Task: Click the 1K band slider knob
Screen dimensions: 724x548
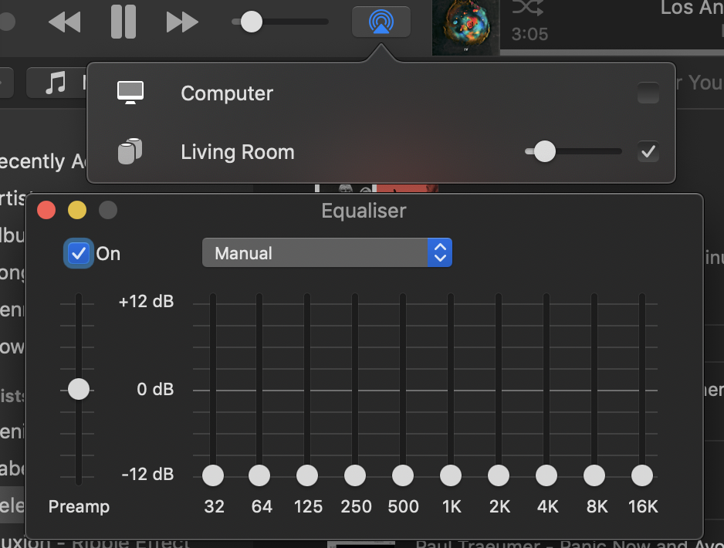Action: [x=451, y=475]
